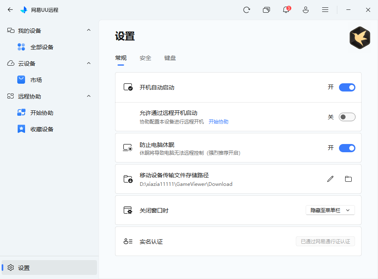Open the hamburger menu icon
Viewport: 378px width, 279px height.
tap(325, 9)
